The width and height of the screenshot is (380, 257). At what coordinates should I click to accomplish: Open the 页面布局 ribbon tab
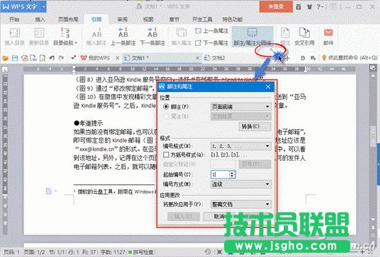(68, 19)
